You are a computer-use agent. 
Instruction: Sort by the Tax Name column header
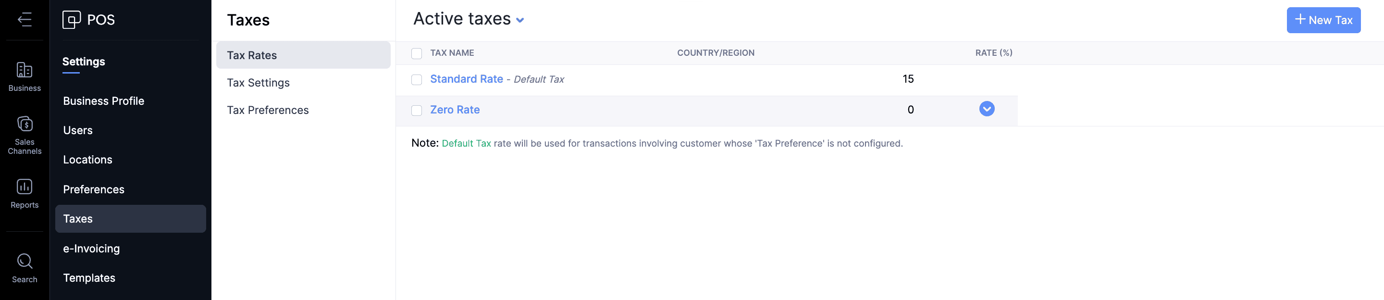tap(452, 53)
